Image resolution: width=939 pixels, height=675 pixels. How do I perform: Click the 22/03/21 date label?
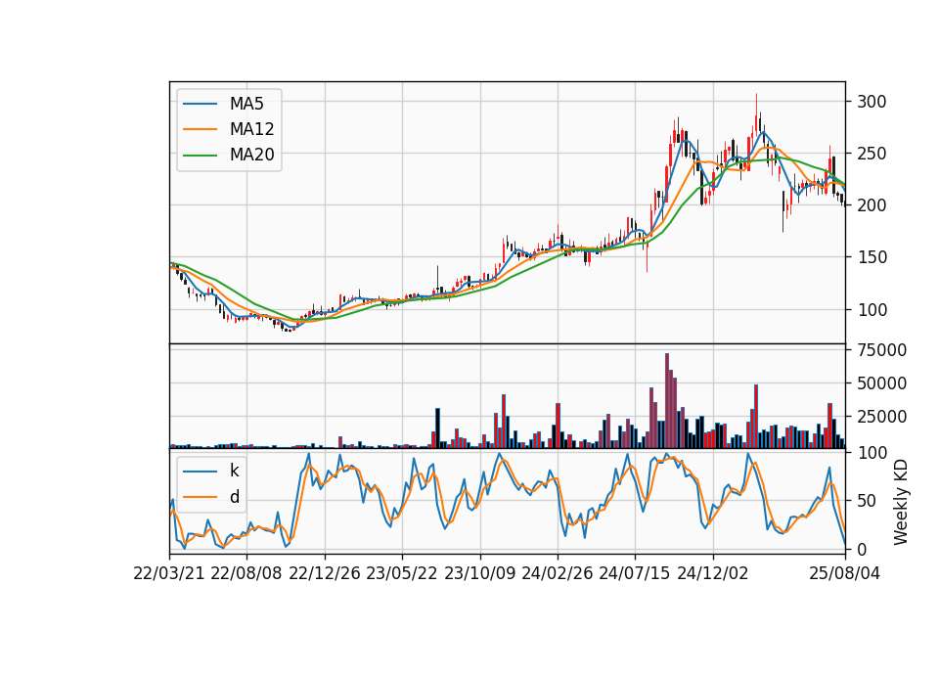[169, 573]
